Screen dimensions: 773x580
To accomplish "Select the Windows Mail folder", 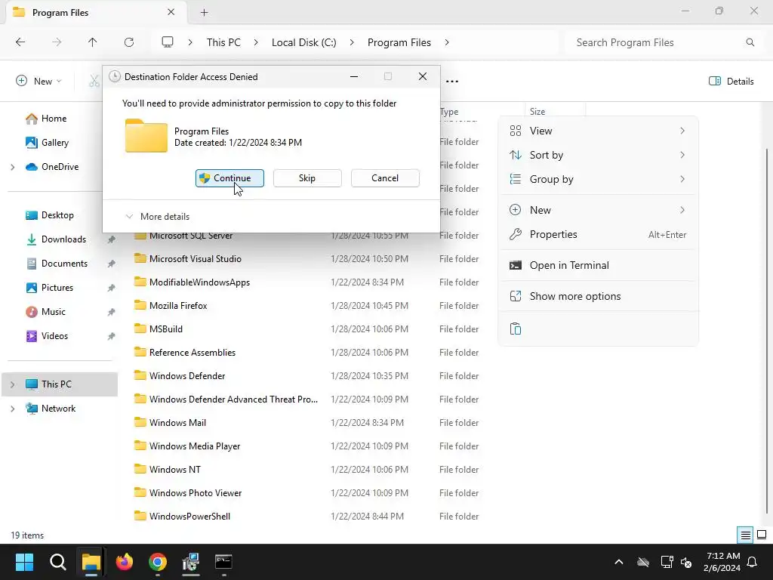I will (177, 423).
